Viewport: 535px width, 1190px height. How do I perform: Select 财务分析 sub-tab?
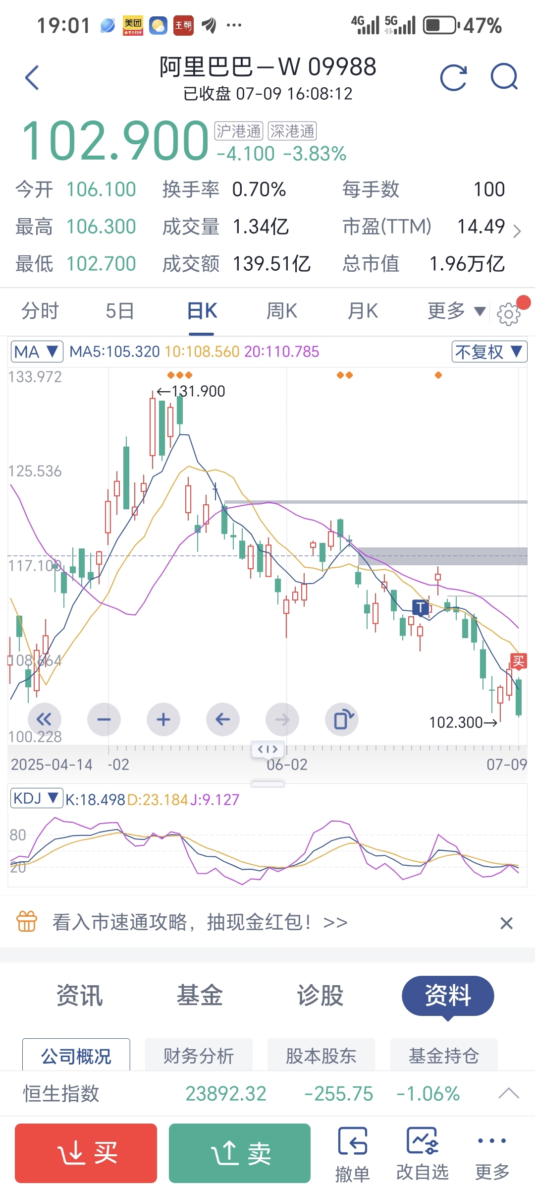199,1055
